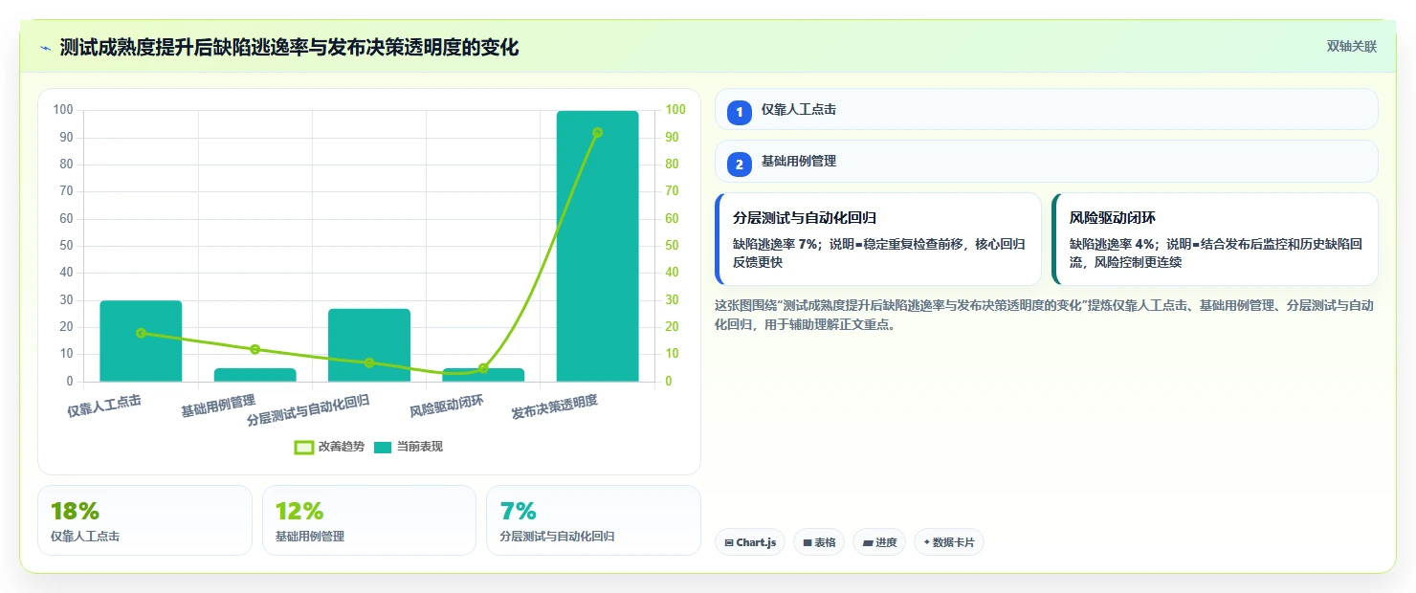Click the 双轴关联 label in the header
The width and height of the screenshot is (1416, 593).
coord(1351,47)
